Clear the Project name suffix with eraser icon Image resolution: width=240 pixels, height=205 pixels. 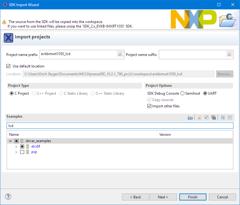coord(229,54)
